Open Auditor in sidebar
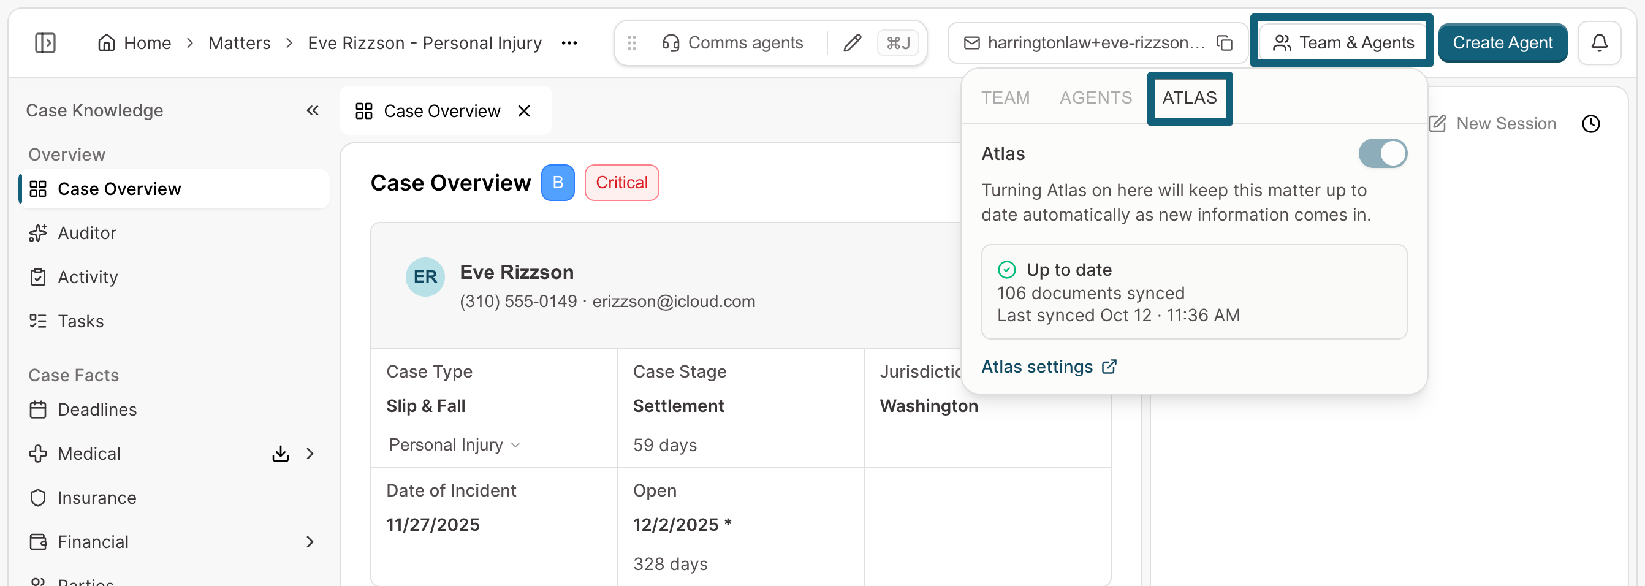Viewport: 1645px width, 586px height. coord(173,233)
